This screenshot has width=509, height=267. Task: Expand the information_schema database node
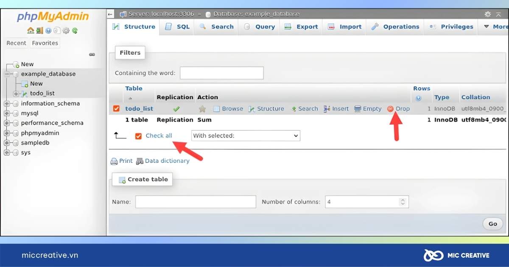[x=6, y=104]
